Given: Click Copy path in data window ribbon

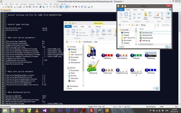Looking at the screenshot, I should [x=81, y=33].
